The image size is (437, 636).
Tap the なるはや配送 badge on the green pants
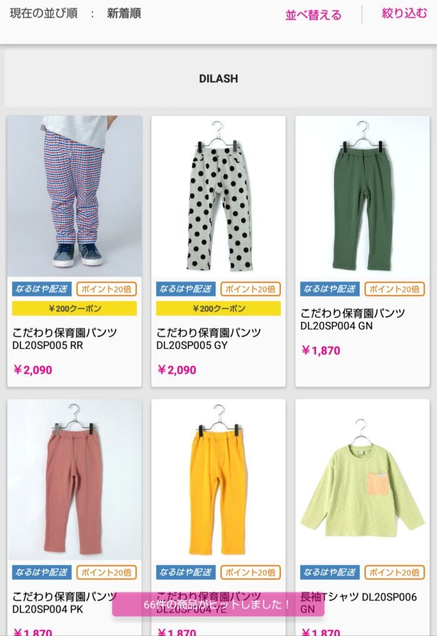point(330,289)
